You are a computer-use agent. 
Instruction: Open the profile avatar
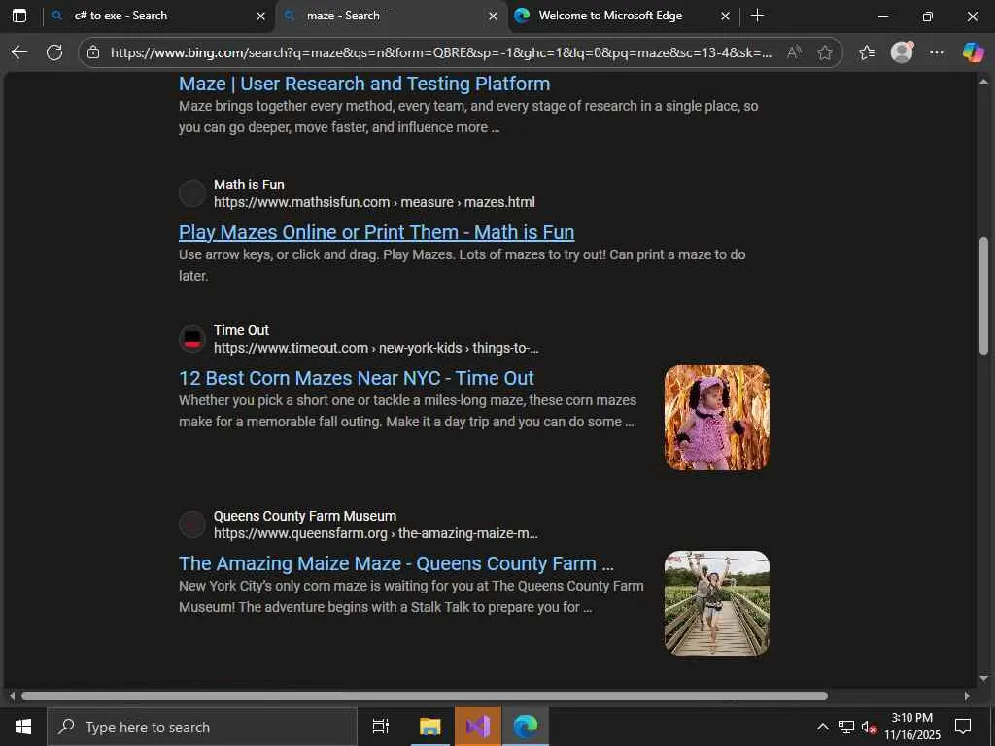pos(902,52)
